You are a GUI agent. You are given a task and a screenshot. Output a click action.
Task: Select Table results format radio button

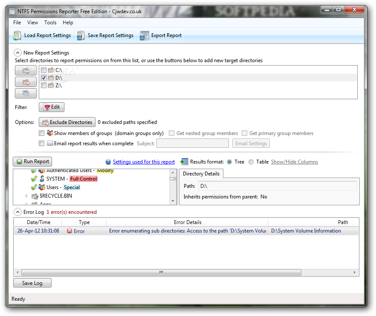[x=251, y=162]
